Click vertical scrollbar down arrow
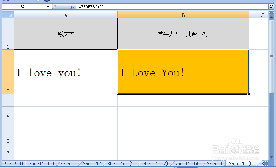 click(x=271, y=157)
